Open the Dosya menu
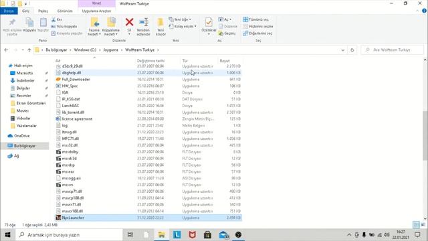Screen dimensions: 428x241 [x=9, y=11]
